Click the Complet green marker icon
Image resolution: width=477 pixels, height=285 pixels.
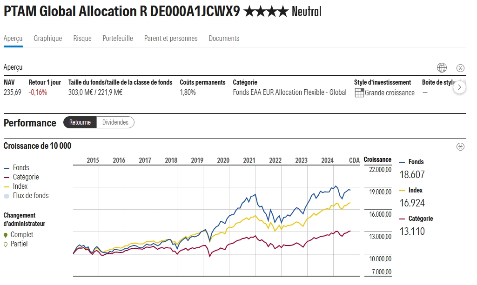[6, 235]
